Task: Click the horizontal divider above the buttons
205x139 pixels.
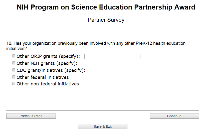Action: tap(103, 110)
